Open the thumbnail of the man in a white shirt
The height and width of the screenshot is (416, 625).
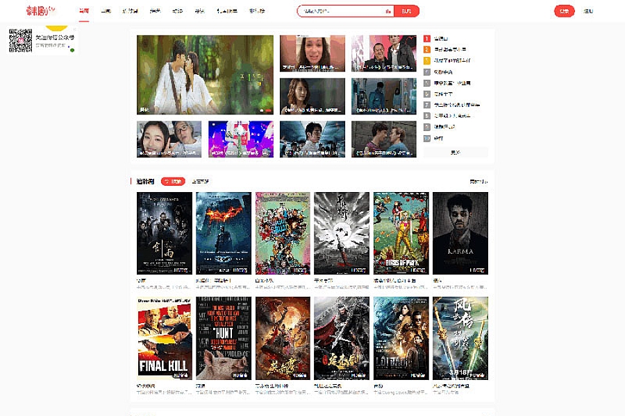pyautogui.click(x=312, y=139)
